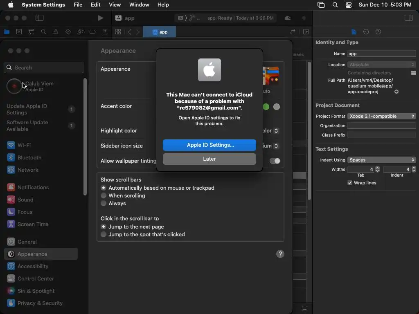Choose the green accent color
This screenshot has height=314, width=419.
(x=266, y=107)
